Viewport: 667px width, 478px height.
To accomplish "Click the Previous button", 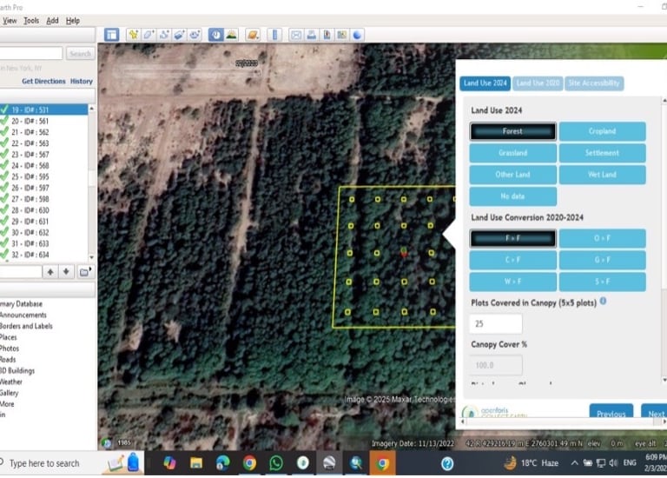I will (611, 412).
